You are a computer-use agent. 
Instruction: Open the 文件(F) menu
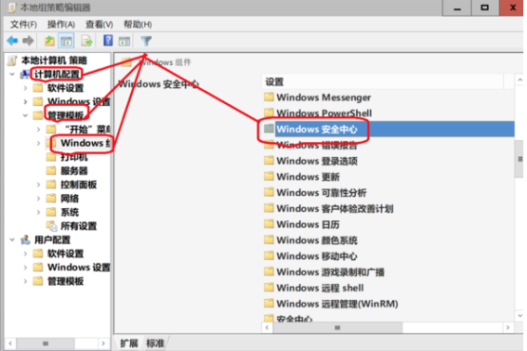point(23,24)
